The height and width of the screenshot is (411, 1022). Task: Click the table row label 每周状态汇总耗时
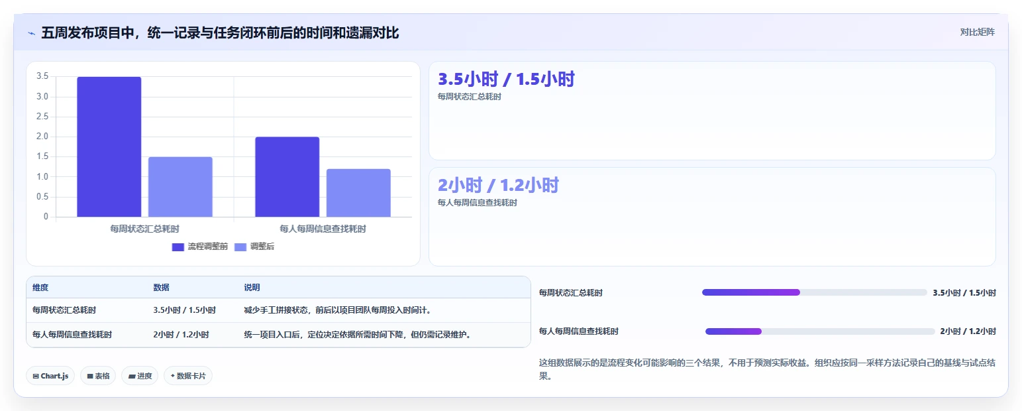coord(64,310)
